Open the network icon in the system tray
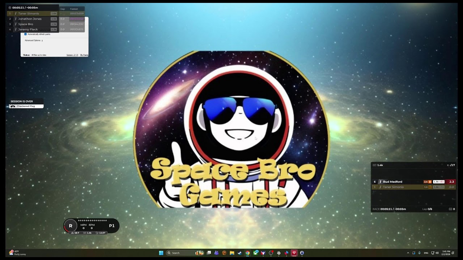The height and width of the screenshot is (260, 463). pos(433,253)
